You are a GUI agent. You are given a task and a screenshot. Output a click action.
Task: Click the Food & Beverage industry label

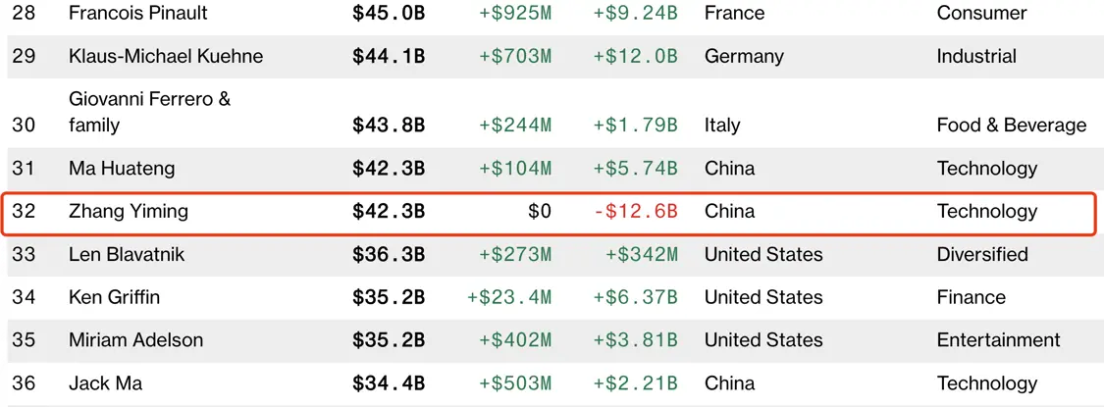[x=1011, y=126]
